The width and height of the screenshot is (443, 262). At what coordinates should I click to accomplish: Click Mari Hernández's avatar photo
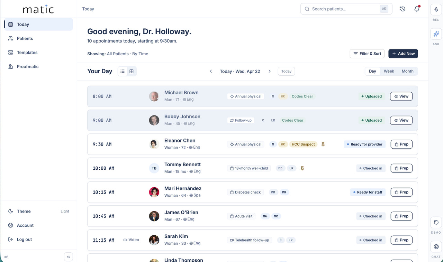pos(154,192)
